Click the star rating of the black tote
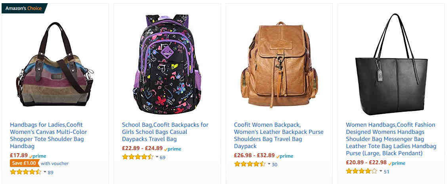The height and width of the screenshot is (184, 448). (362, 171)
